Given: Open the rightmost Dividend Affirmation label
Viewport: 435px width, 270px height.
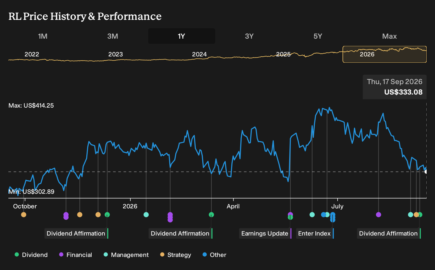Looking at the screenshot, I should coord(389,233).
